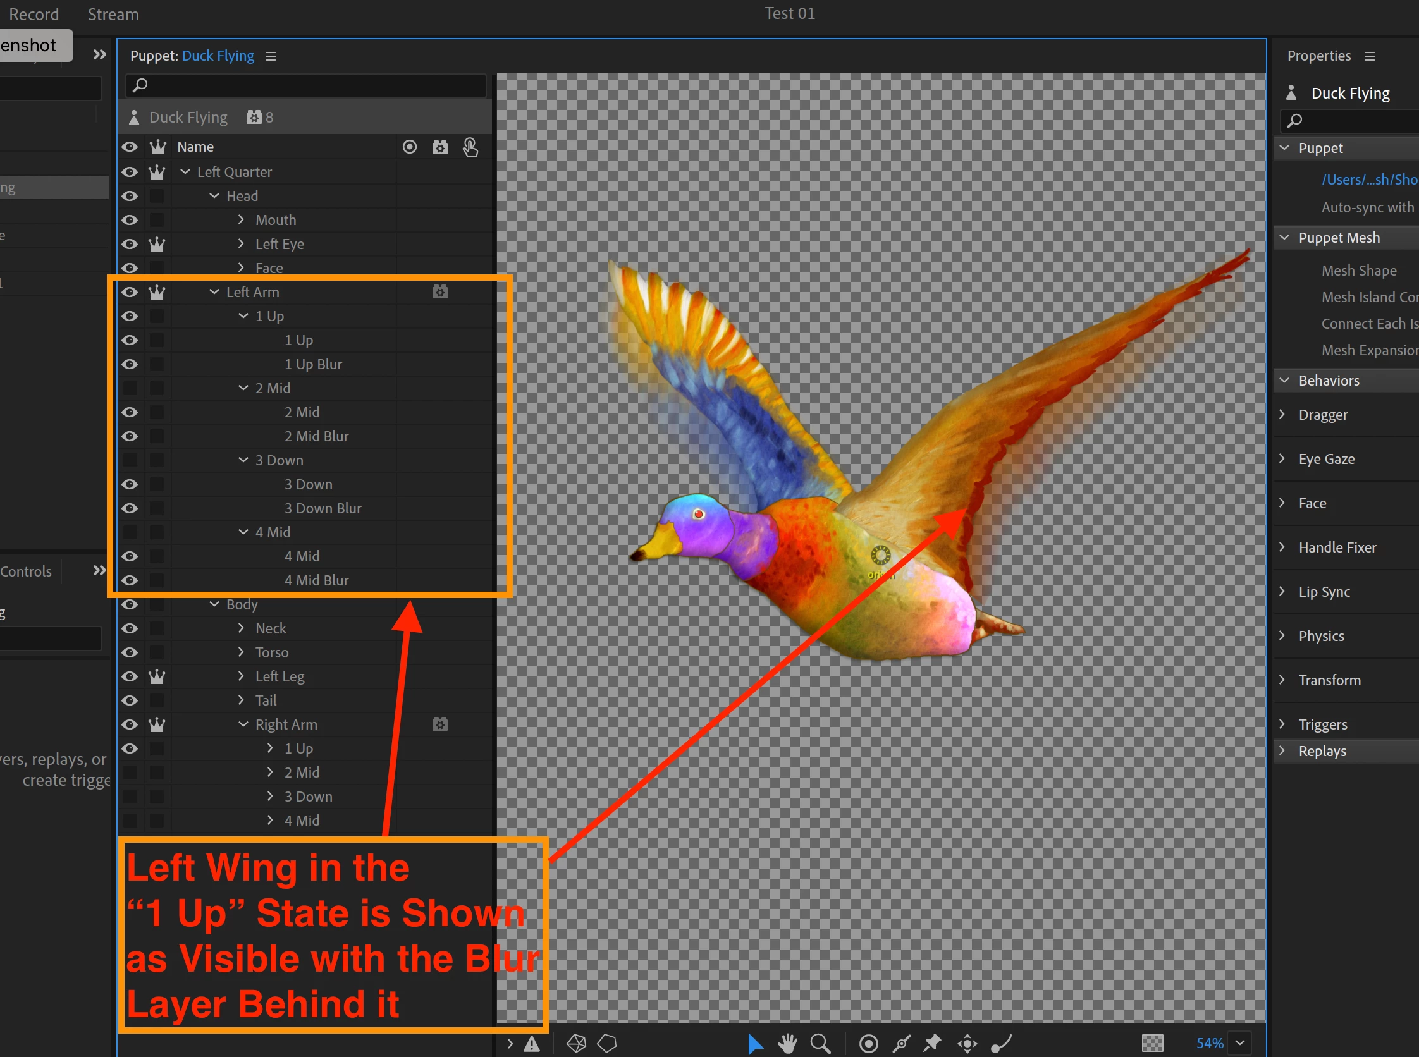The width and height of the screenshot is (1419, 1057).
Task: Select the Pin tool
Action: (932, 1044)
